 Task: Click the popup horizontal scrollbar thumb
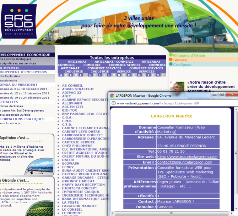tap(172, 214)
